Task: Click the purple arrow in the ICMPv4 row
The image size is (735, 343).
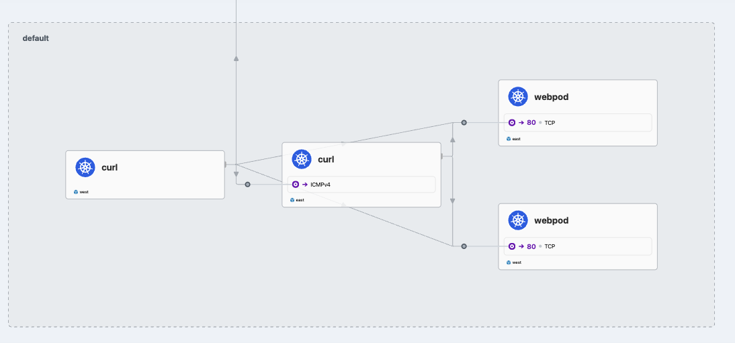Action: pos(305,185)
